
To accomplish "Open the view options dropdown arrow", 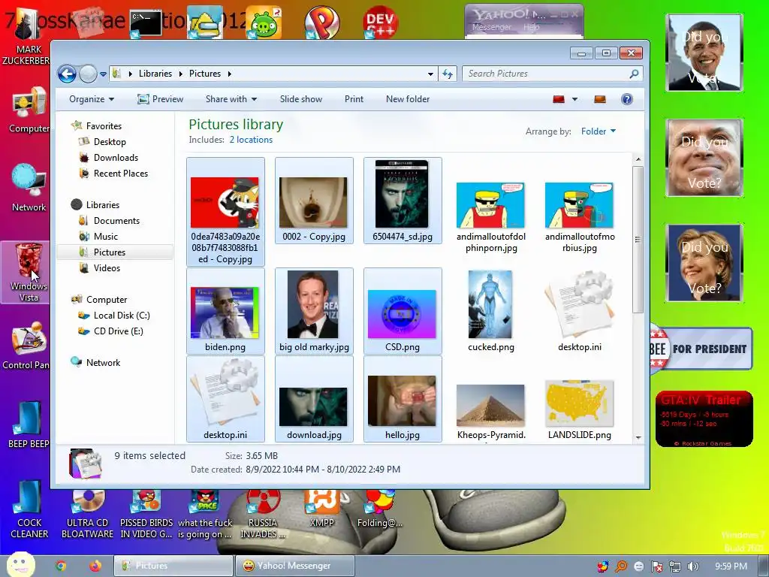I will [574, 99].
